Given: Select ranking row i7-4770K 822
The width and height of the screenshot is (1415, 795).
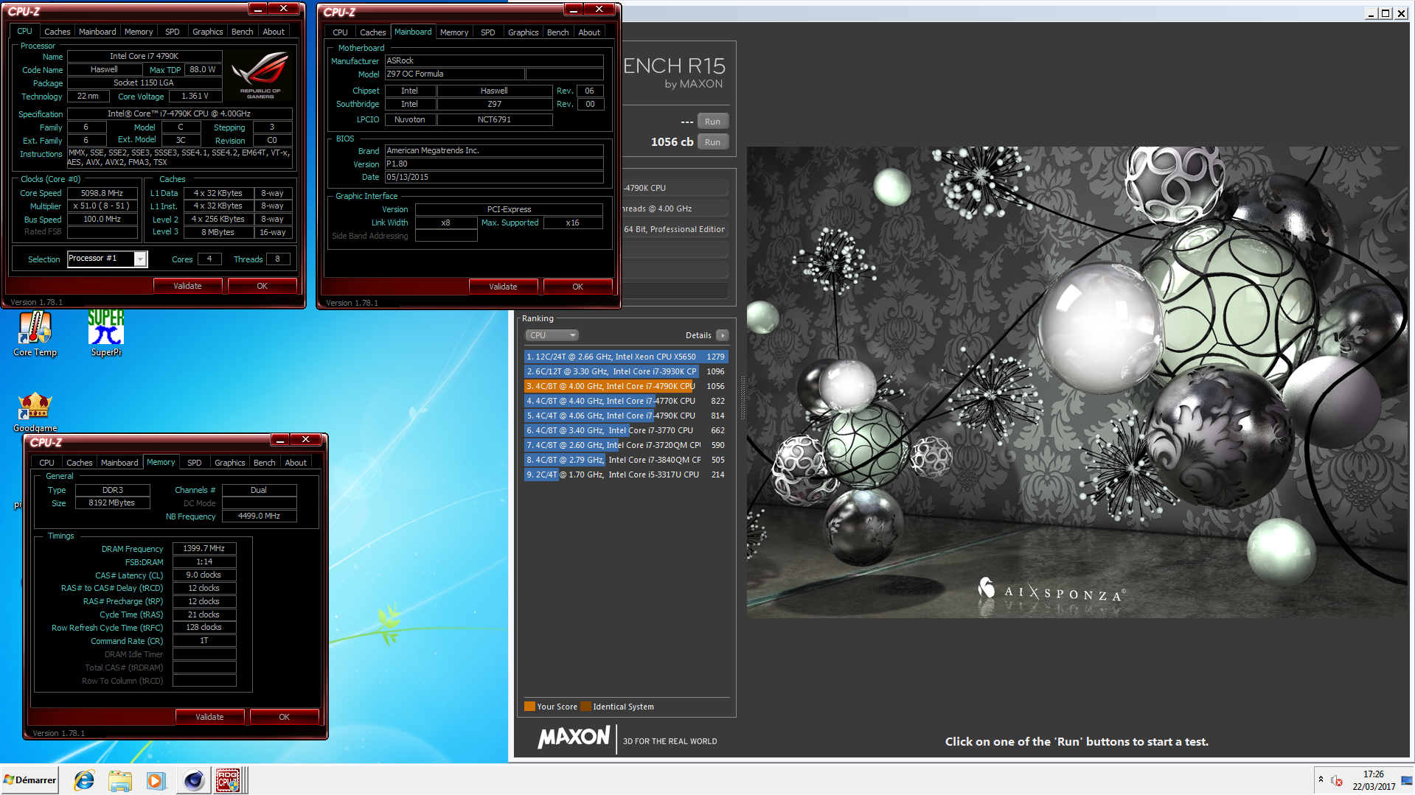Looking at the screenshot, I should pos(626,401).
